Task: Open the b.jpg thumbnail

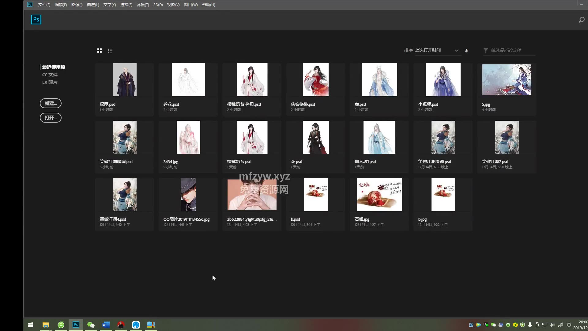Action: click(443, 195)
